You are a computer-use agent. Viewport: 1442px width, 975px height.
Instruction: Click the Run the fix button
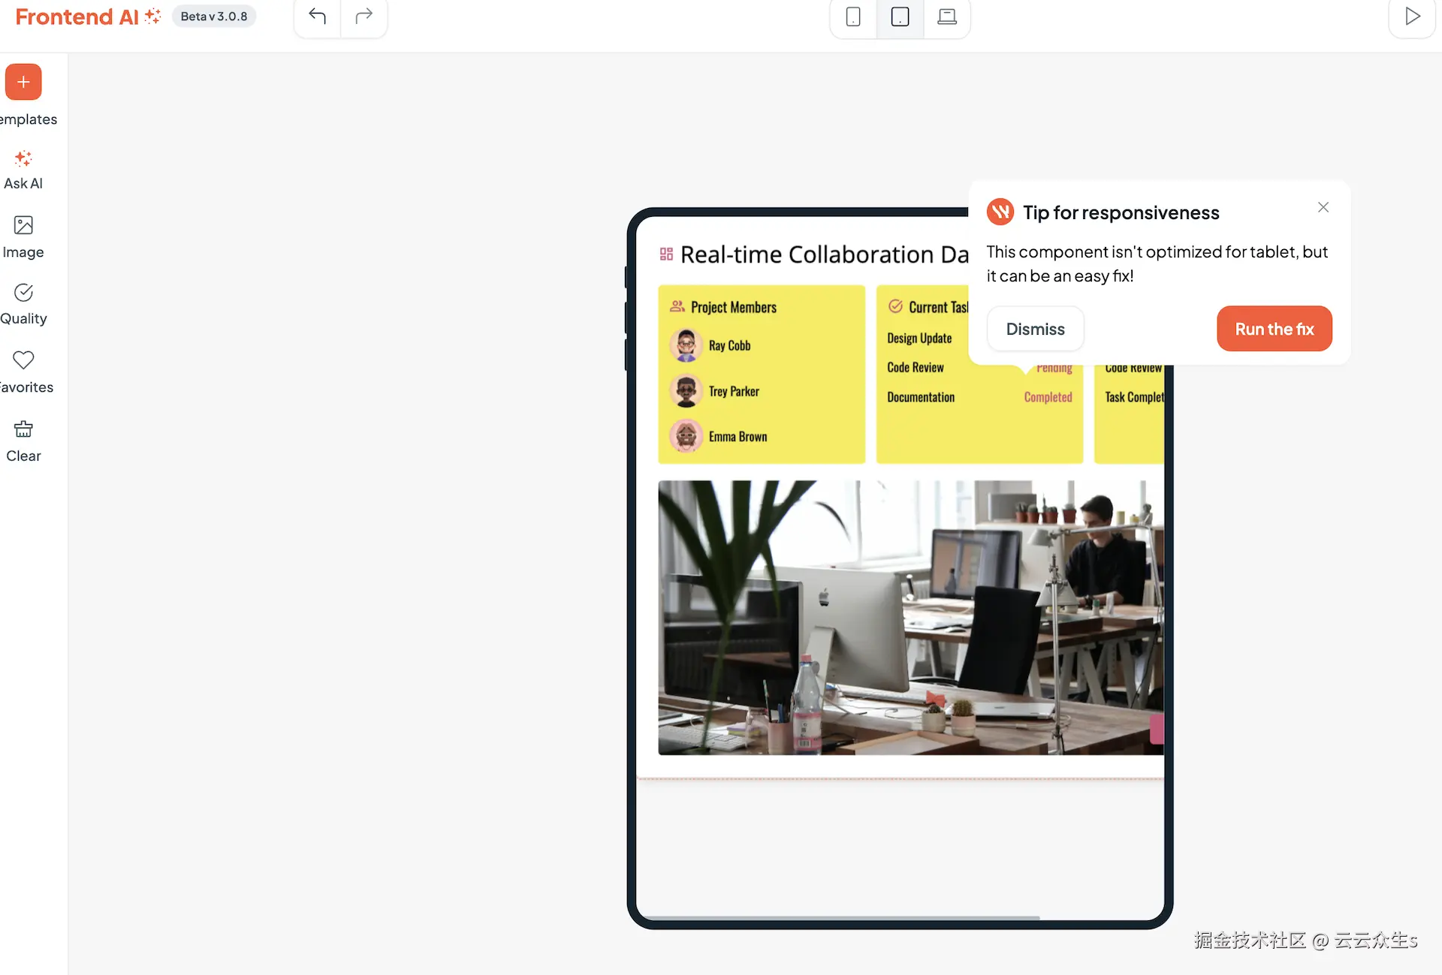[1274, 329]
